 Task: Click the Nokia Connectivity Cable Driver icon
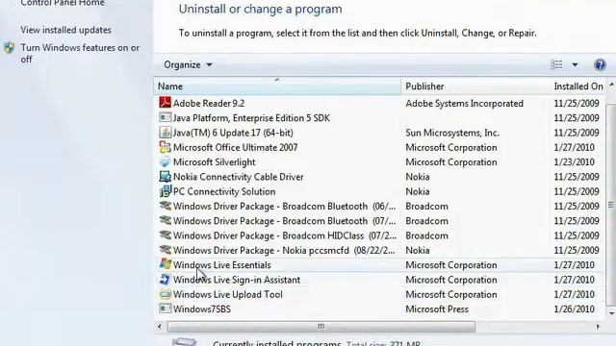click(165, 177)
